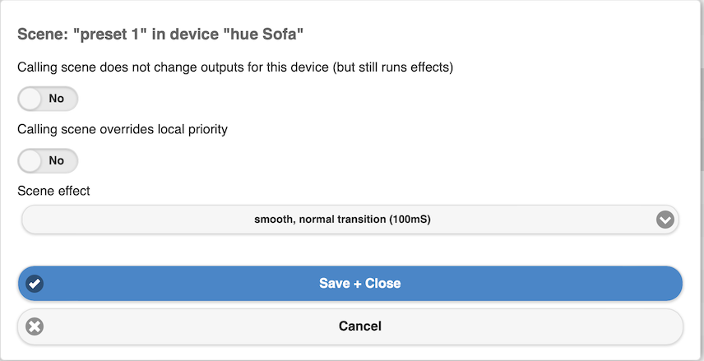This screenshot has width=704, height=361.
Task: Click the "Calling scene overrides local priority" label
Action: 123,129
